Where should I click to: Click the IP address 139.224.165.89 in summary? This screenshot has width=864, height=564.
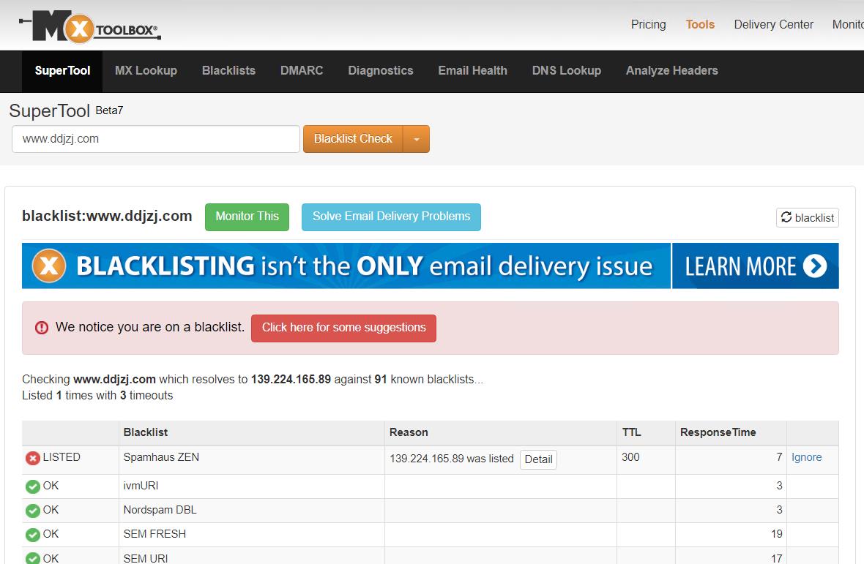(291, 380)
